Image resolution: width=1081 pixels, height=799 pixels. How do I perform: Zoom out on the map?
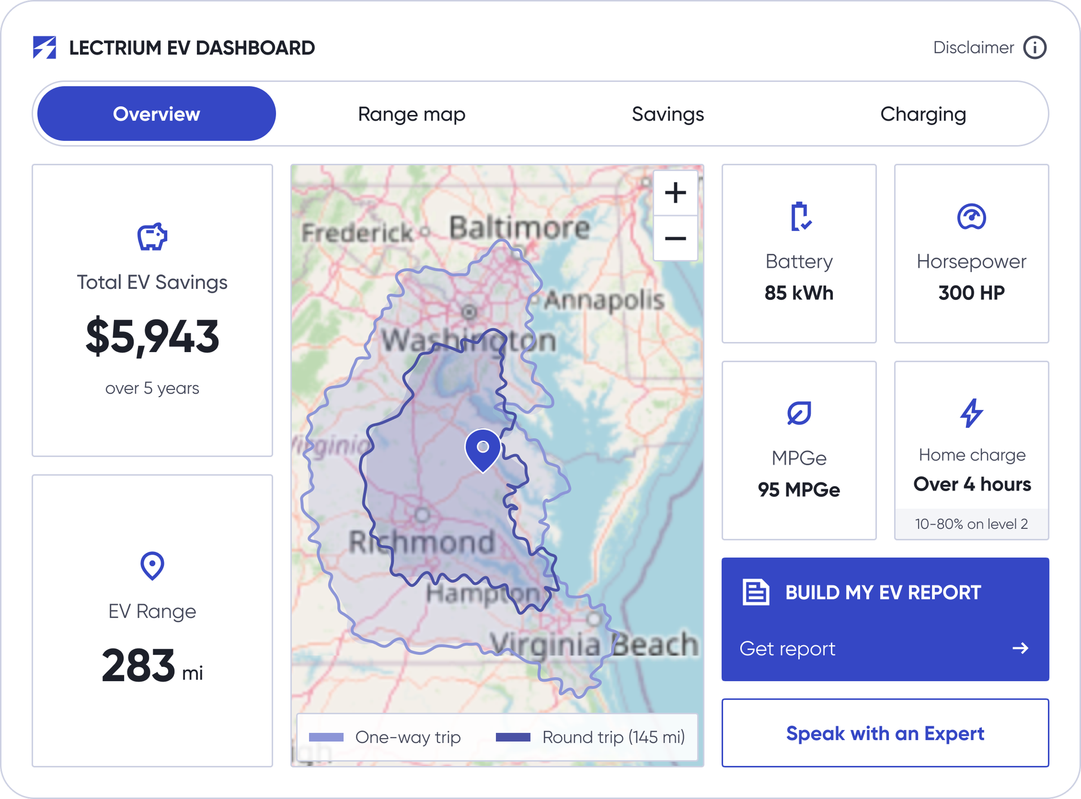[x=675, y=239]
